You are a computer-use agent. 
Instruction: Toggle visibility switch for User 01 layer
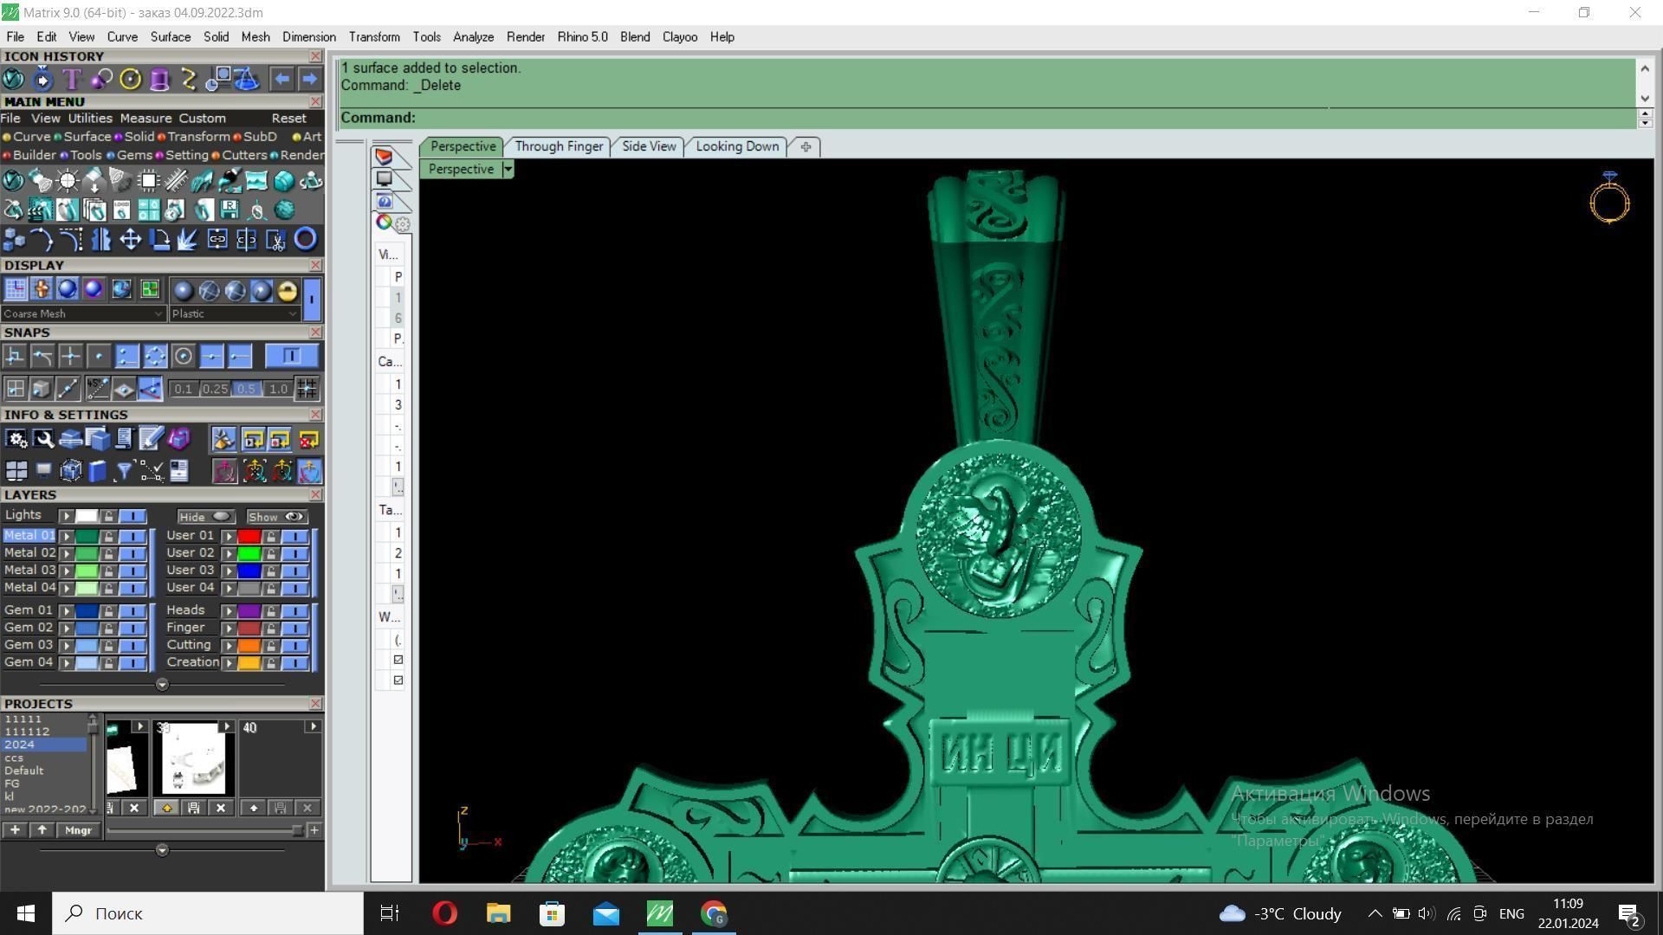pyautogui.click(x=294, y=537)
